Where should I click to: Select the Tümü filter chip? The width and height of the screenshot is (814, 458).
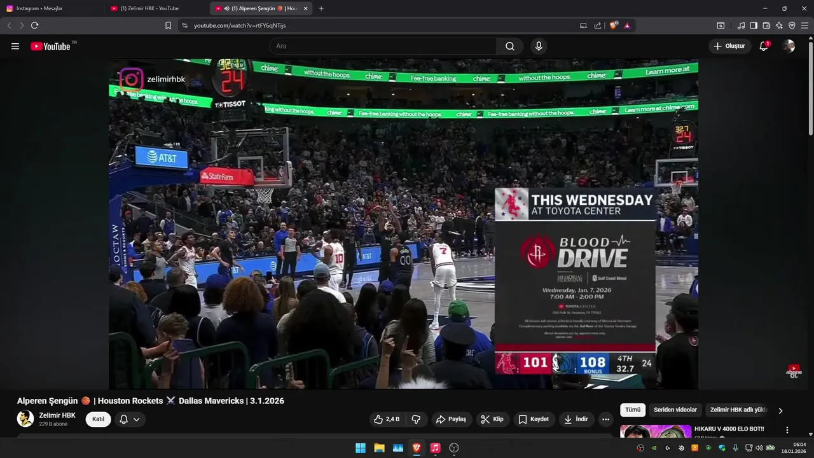pos(633,410)
